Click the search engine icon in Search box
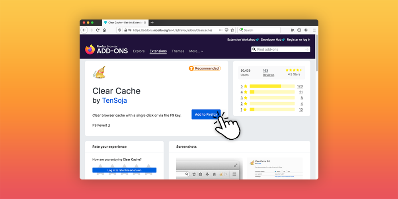The width and height of the screenshot is (398, 199). [x=241, y=30]
